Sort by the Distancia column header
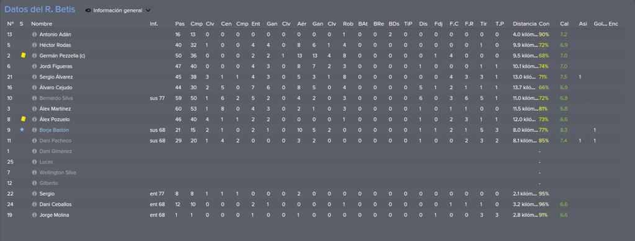This screenshot has height=241, width=635. [x=525, y=24]
